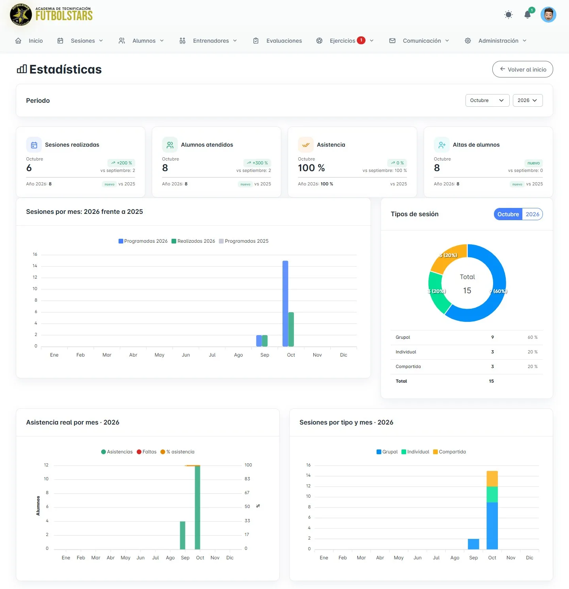Click the Evaluaciones clipboard icon
569x589 pixels.
click(x=256, y=41)
